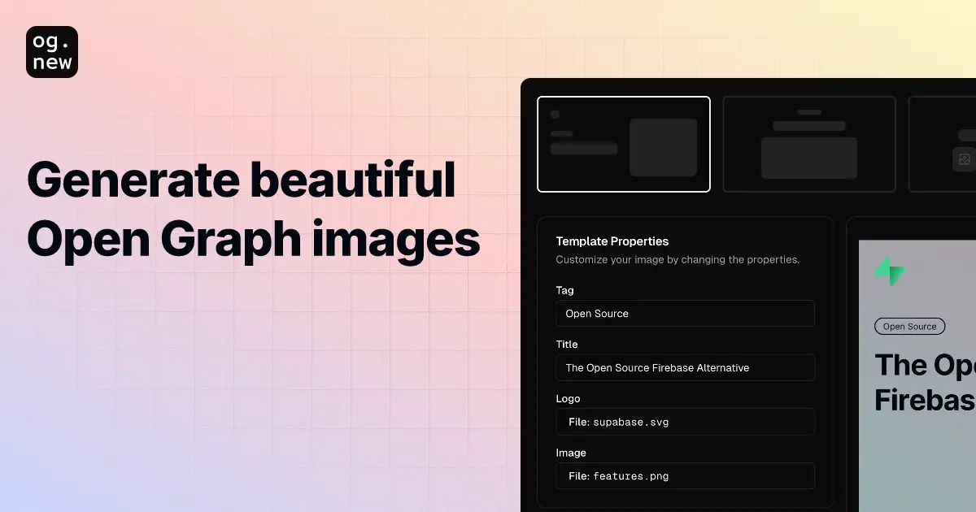Viewport: 976px width, 512px height.
Task: Select the first left-aligned template layout
Action: point(623,144)
